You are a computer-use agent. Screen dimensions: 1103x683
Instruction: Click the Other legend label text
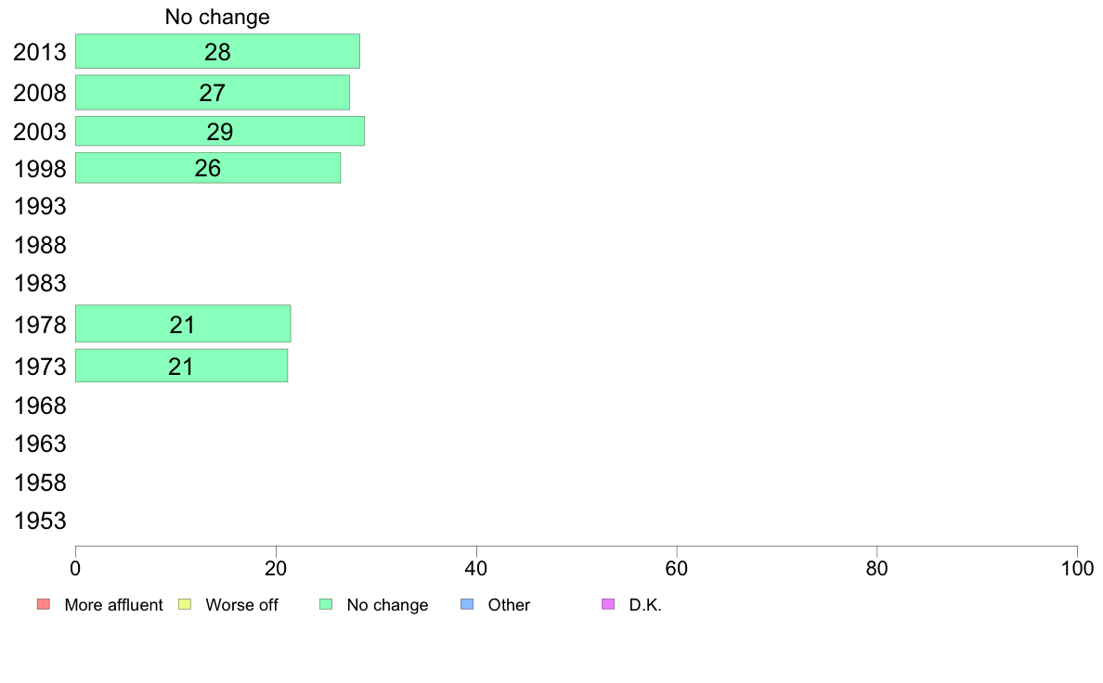click(x=509, y=605)
